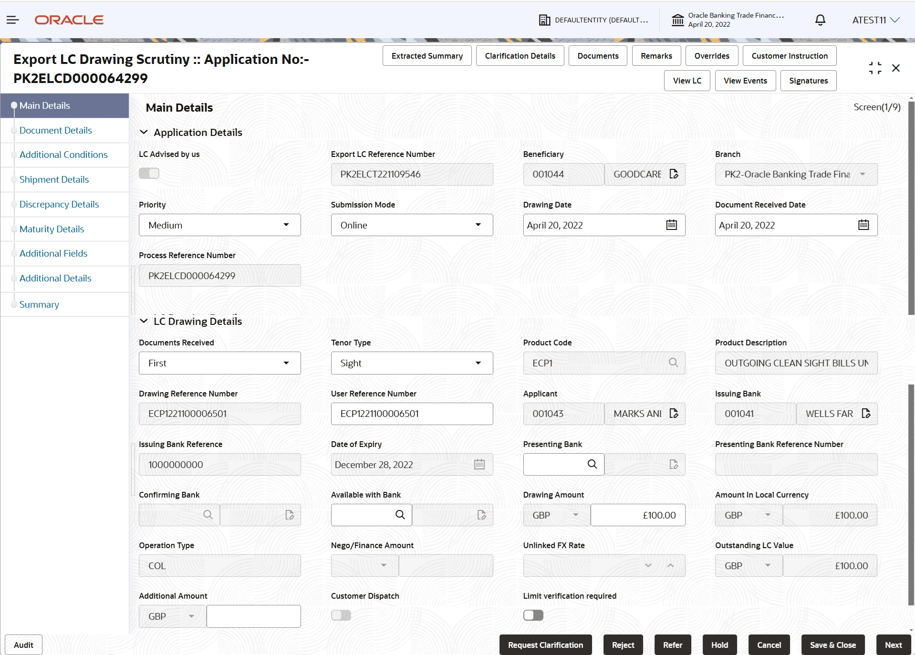Collapse the Application Details section
The image size is (915, 655).
point(144,132)
